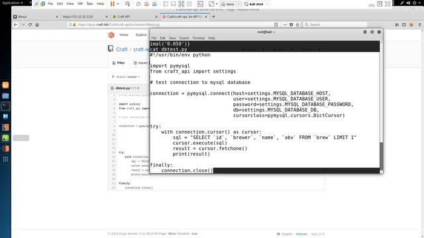Image resolution: width=424 pixels, height=238 pixels.
Task: Show or hide the VMware library sidebar
Action: point(165,4)
